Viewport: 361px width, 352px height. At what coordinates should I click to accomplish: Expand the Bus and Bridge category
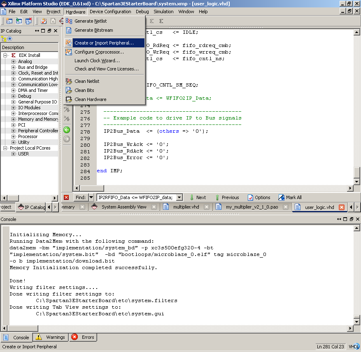(x=13, y=67)
